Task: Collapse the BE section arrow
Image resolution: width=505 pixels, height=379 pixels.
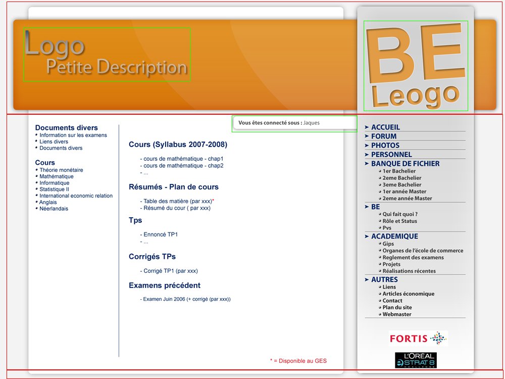Action: [x=367, y=207]
